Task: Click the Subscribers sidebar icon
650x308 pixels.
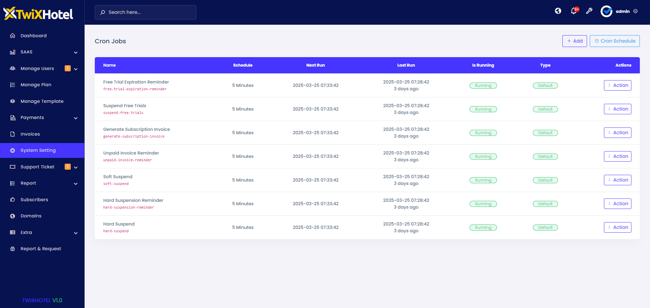Action: [13, 199]
